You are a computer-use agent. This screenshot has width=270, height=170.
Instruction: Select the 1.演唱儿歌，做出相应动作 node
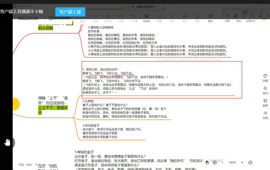(x=100, y=70)
